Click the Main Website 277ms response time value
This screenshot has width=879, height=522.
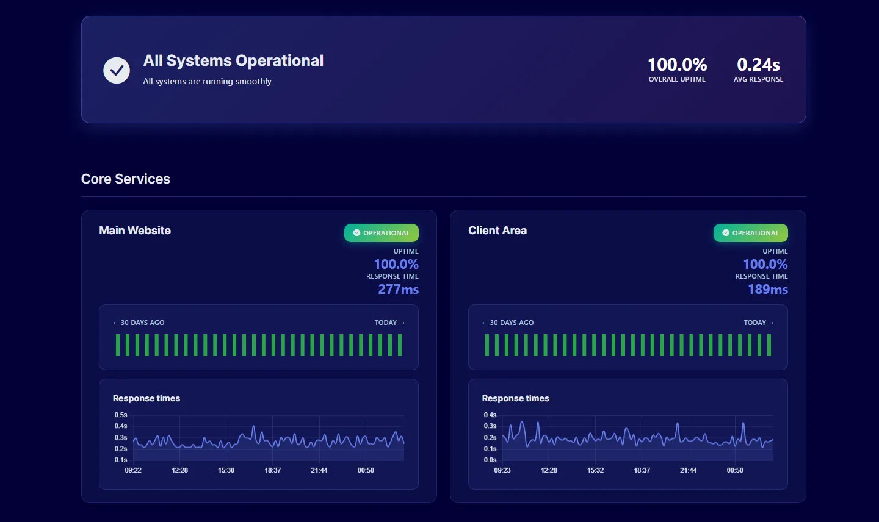click(398, 290)
